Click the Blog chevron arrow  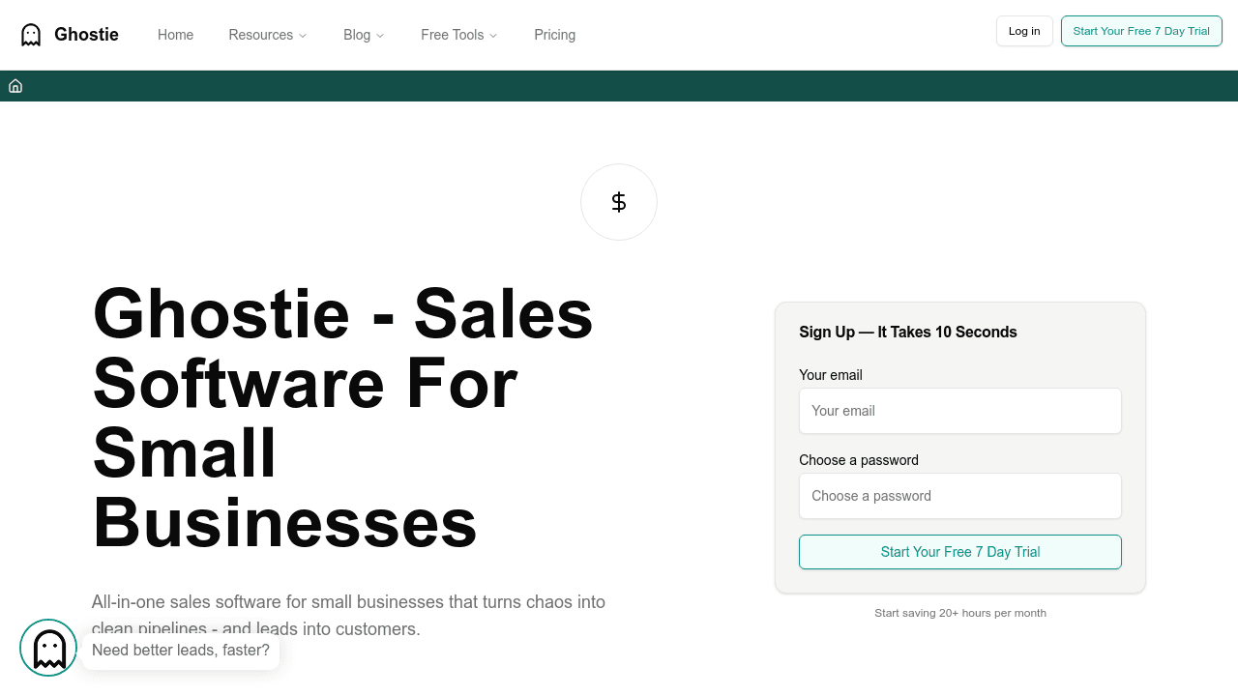pyautogui.click(x=380, y=36)
